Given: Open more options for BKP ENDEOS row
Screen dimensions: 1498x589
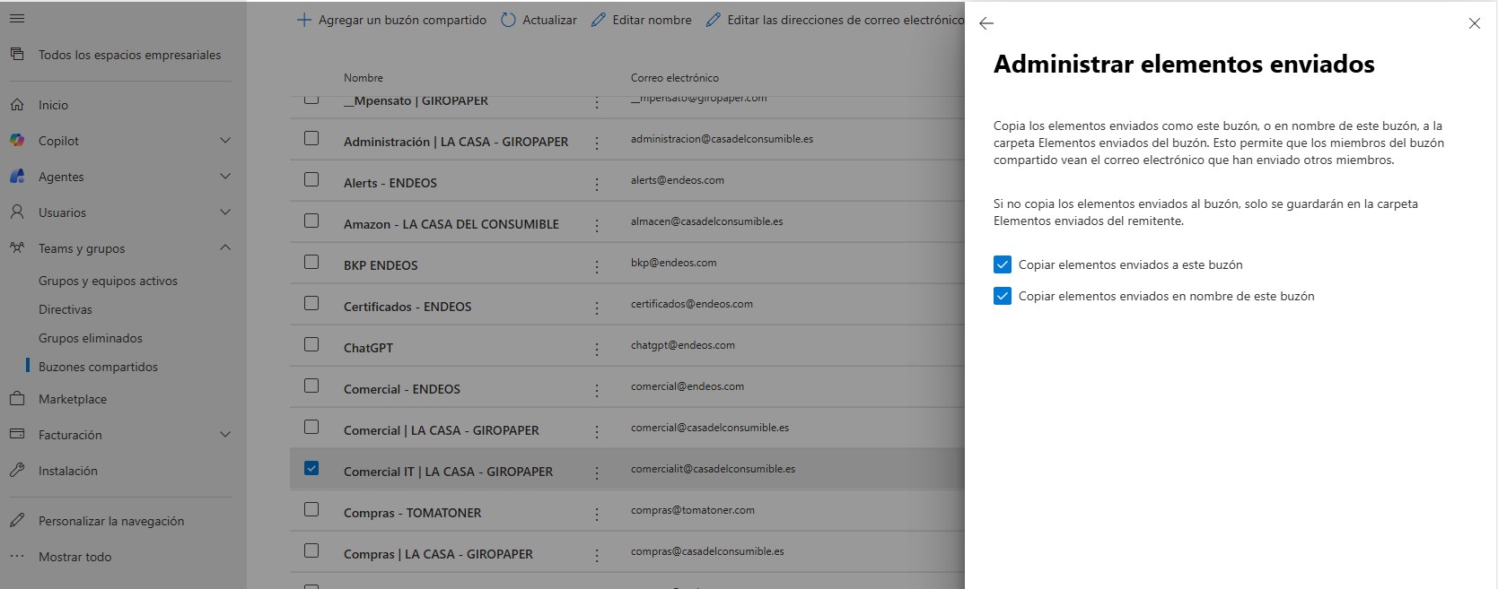Looking at the screenshot, I should [597, 266].
